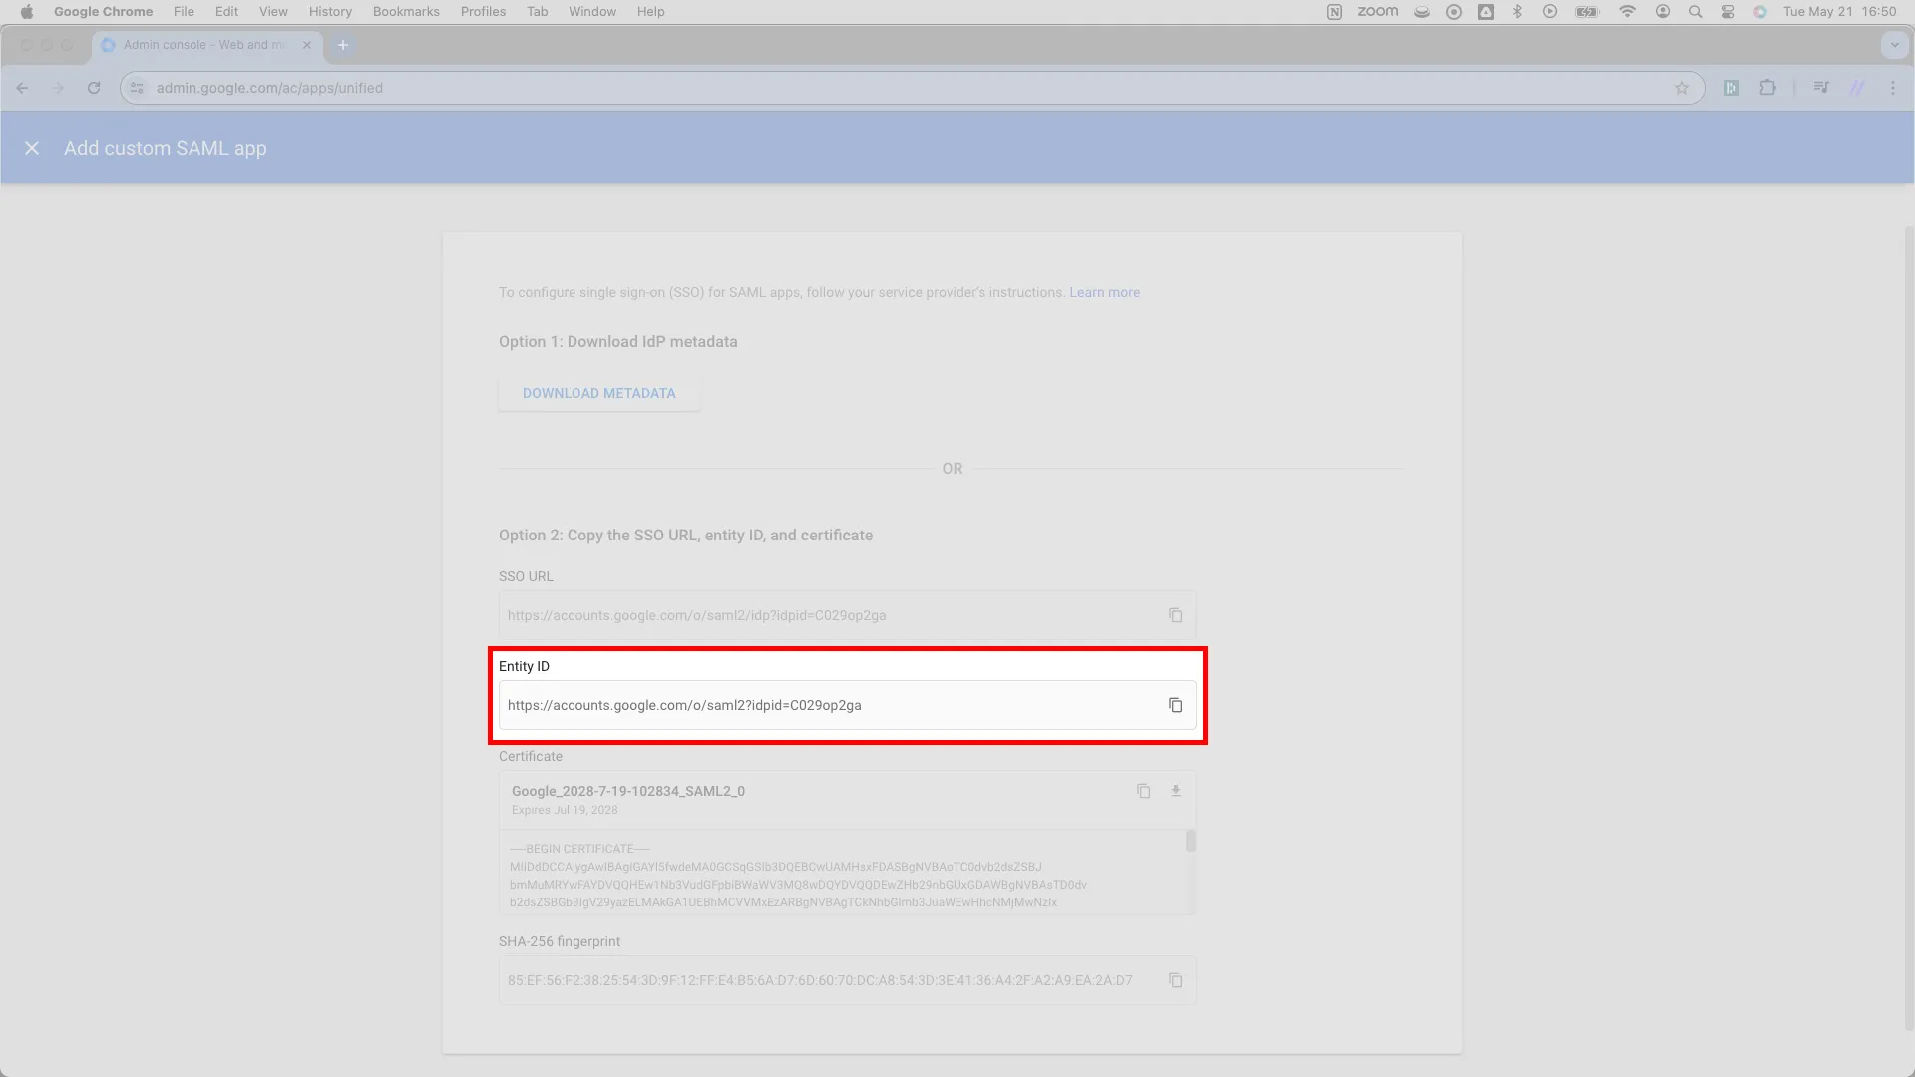The height and width of the screenshot is (1077, 1915).
Task: Open a new browser tab
Action: click(343, 45)
